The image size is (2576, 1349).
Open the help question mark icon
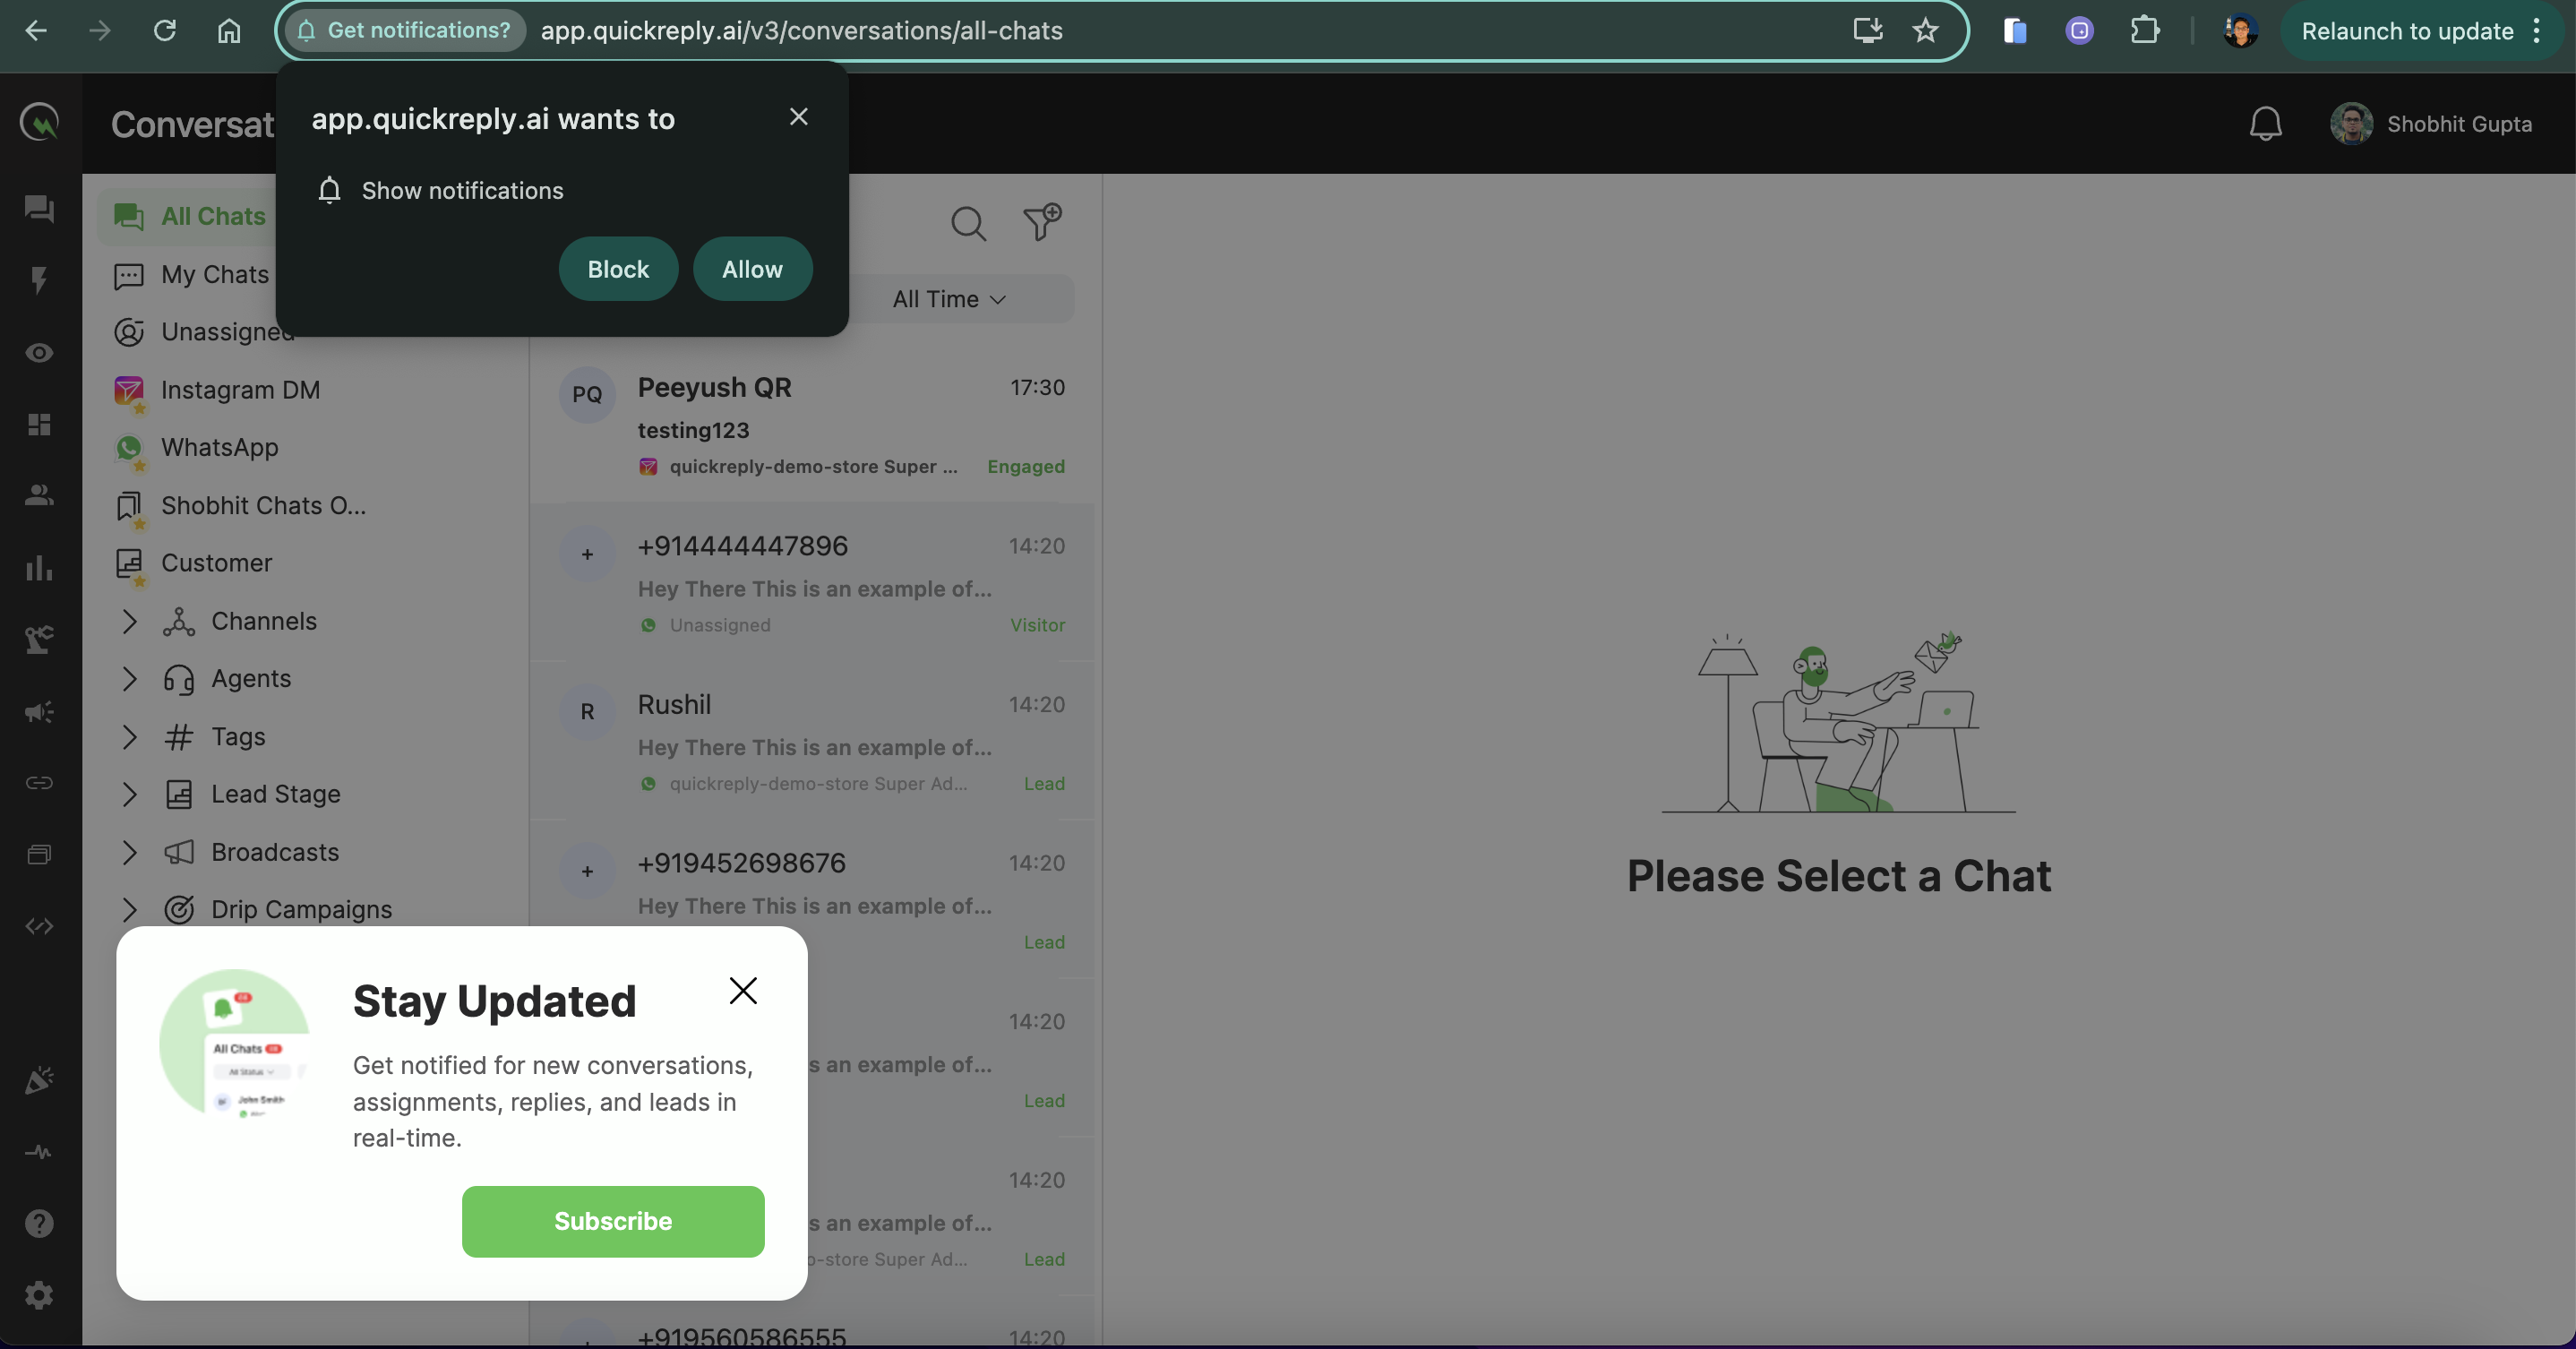pyautogui.click(x=39, y=1223)
